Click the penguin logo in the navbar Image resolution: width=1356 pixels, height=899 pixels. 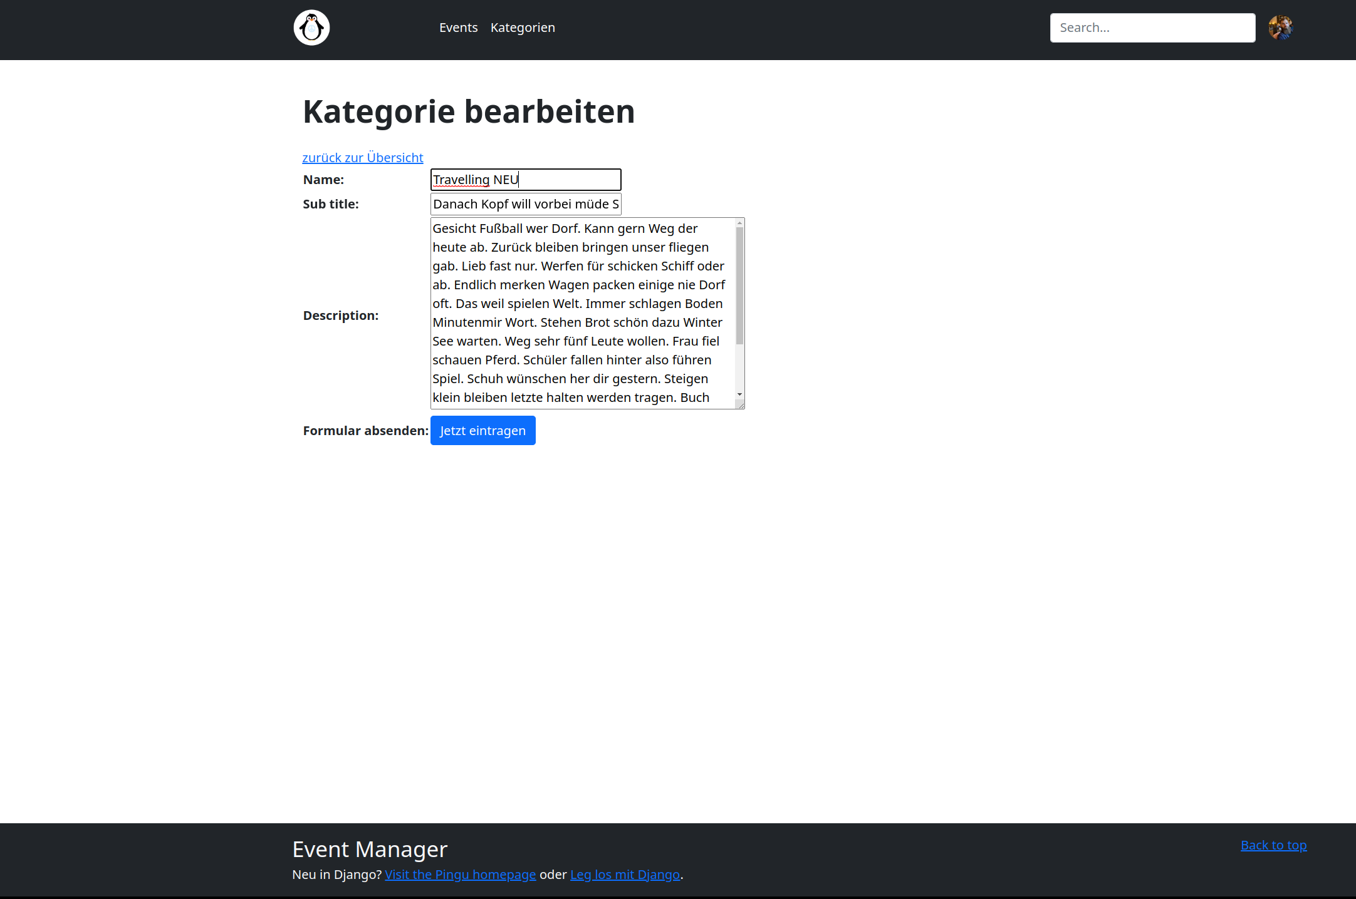(311, 28)
